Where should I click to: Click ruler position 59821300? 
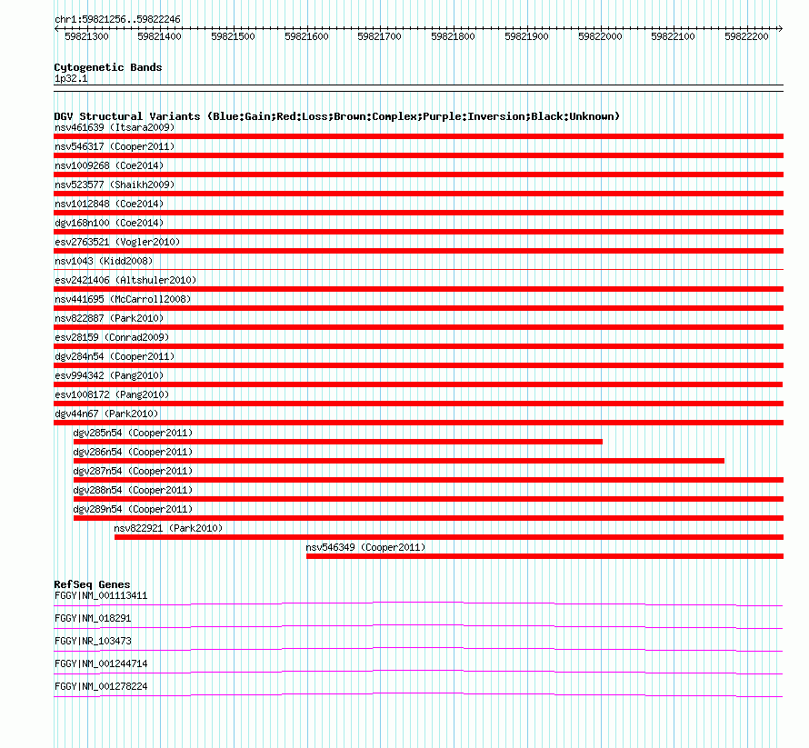[x=86, y=36]
